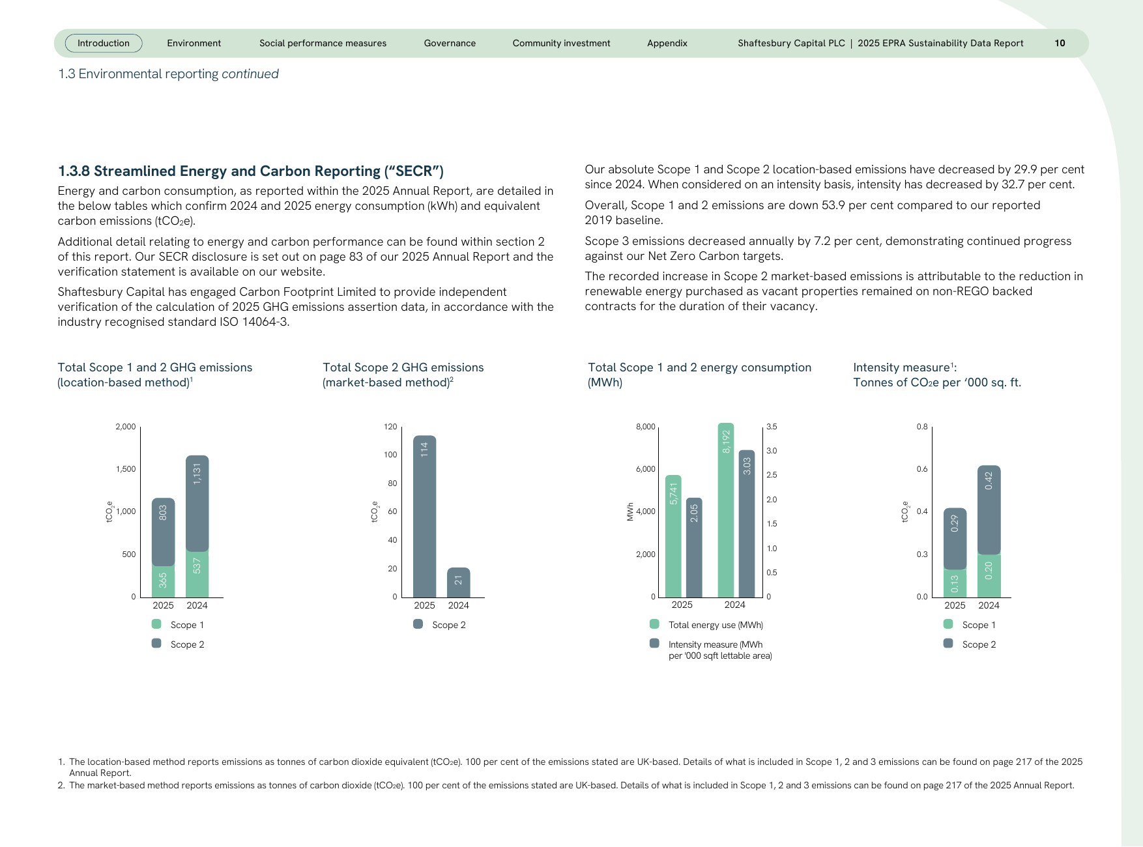Select the 365 Scope 1 bar segment
The width and height of the screenshot is (1143, 847).
163,581
